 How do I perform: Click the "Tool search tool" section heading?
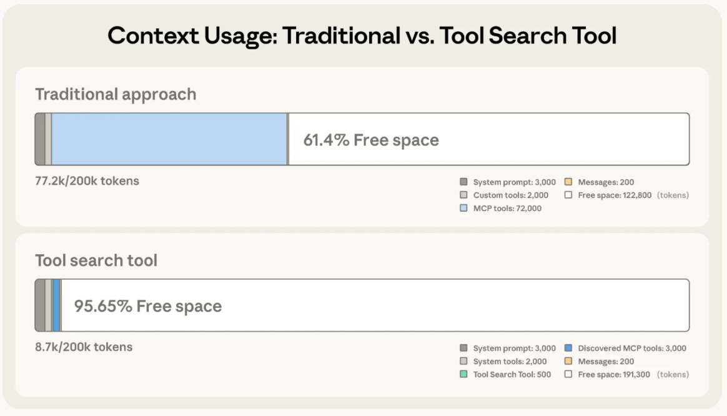click(96, 260)
